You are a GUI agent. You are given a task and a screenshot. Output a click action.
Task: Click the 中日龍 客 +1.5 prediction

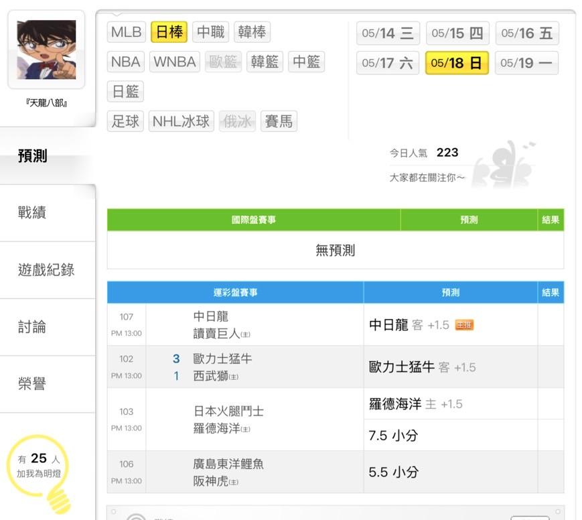click(x=409, y=325)
